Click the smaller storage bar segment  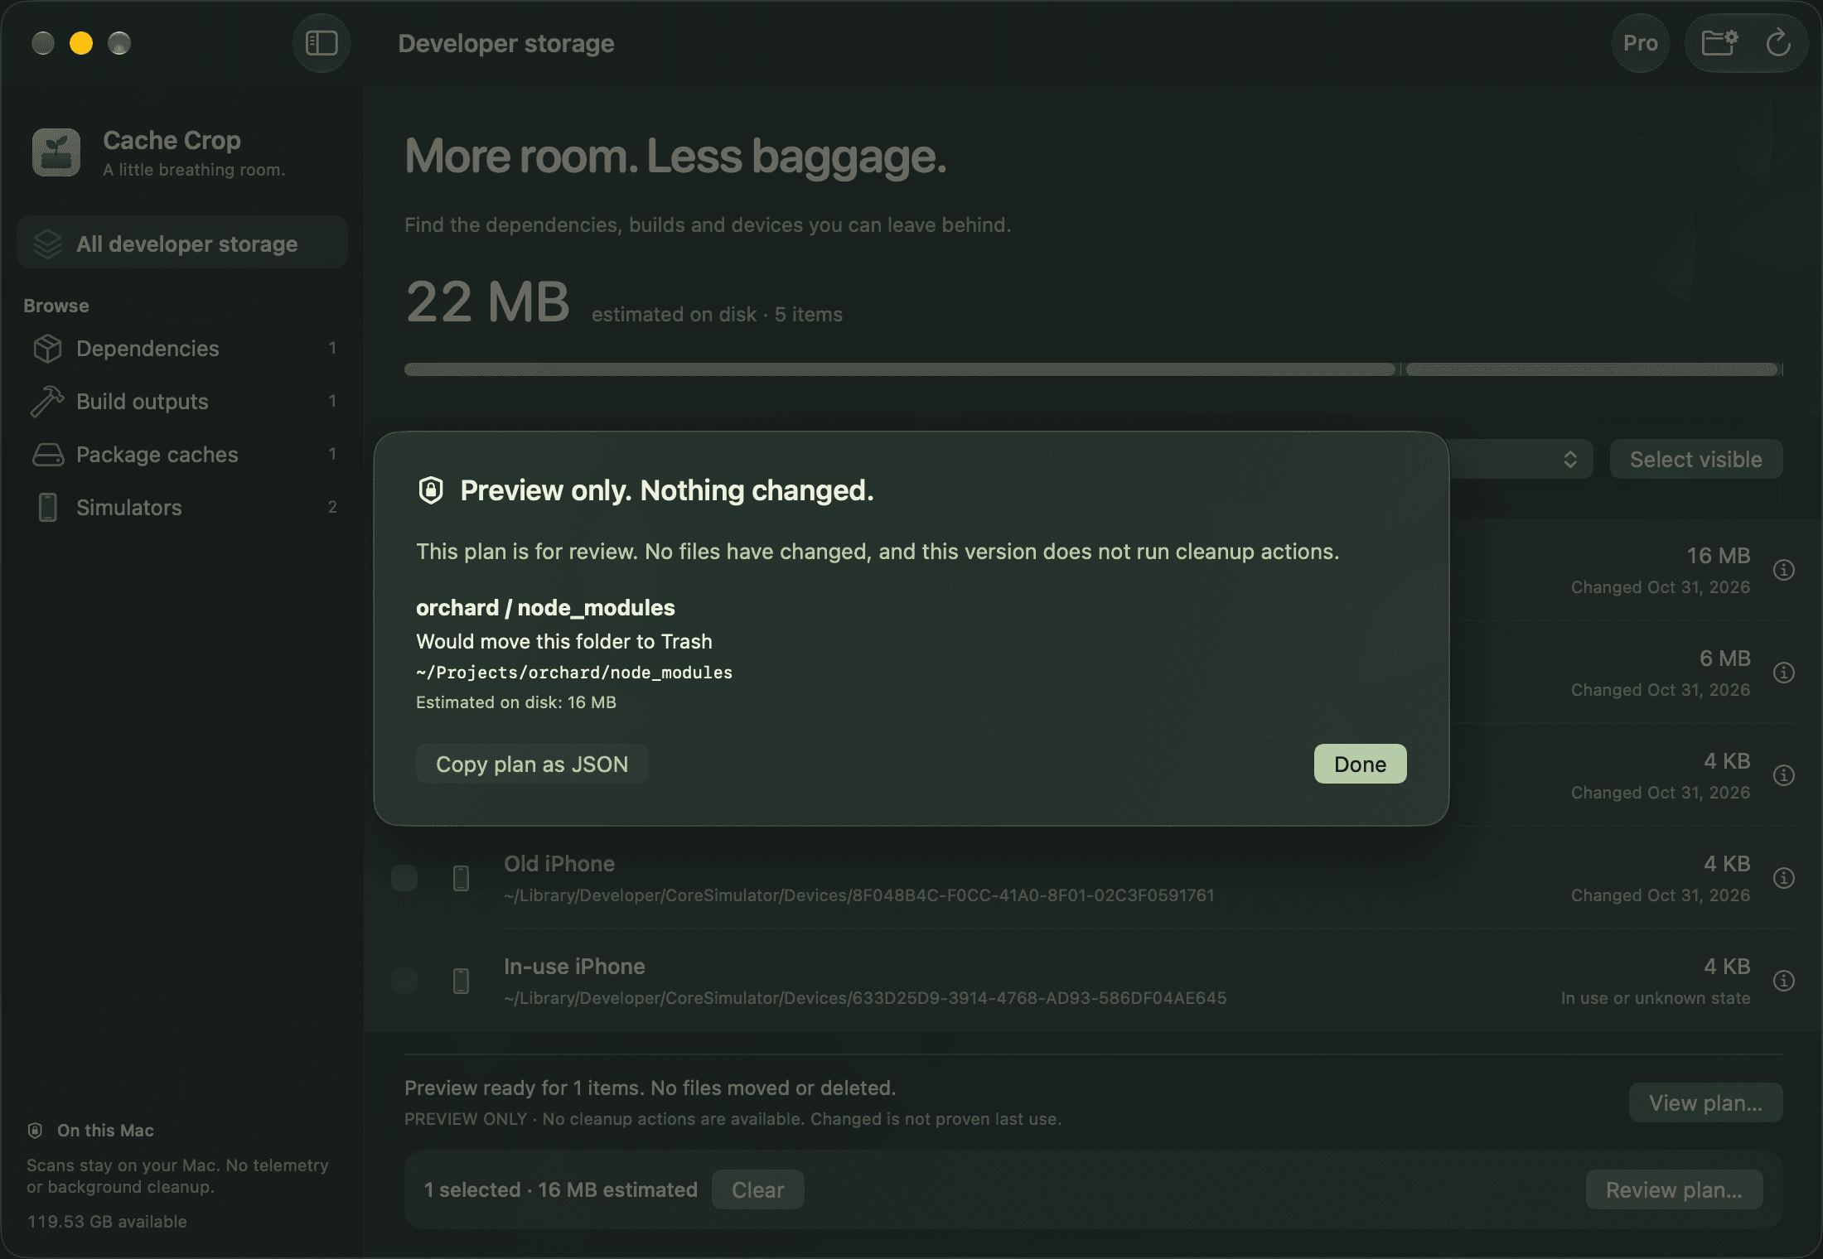tap(1592, 369)
